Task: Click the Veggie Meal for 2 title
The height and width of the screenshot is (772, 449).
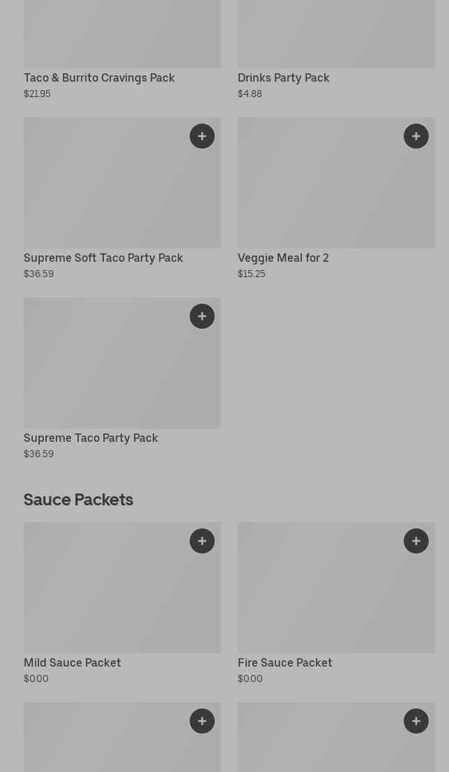Action: pyautogui.click(x=283, y=258)
